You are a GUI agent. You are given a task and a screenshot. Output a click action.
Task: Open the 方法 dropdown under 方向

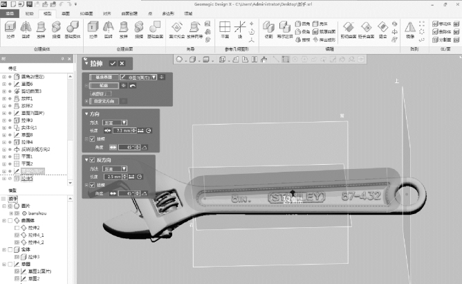point(124,123)
